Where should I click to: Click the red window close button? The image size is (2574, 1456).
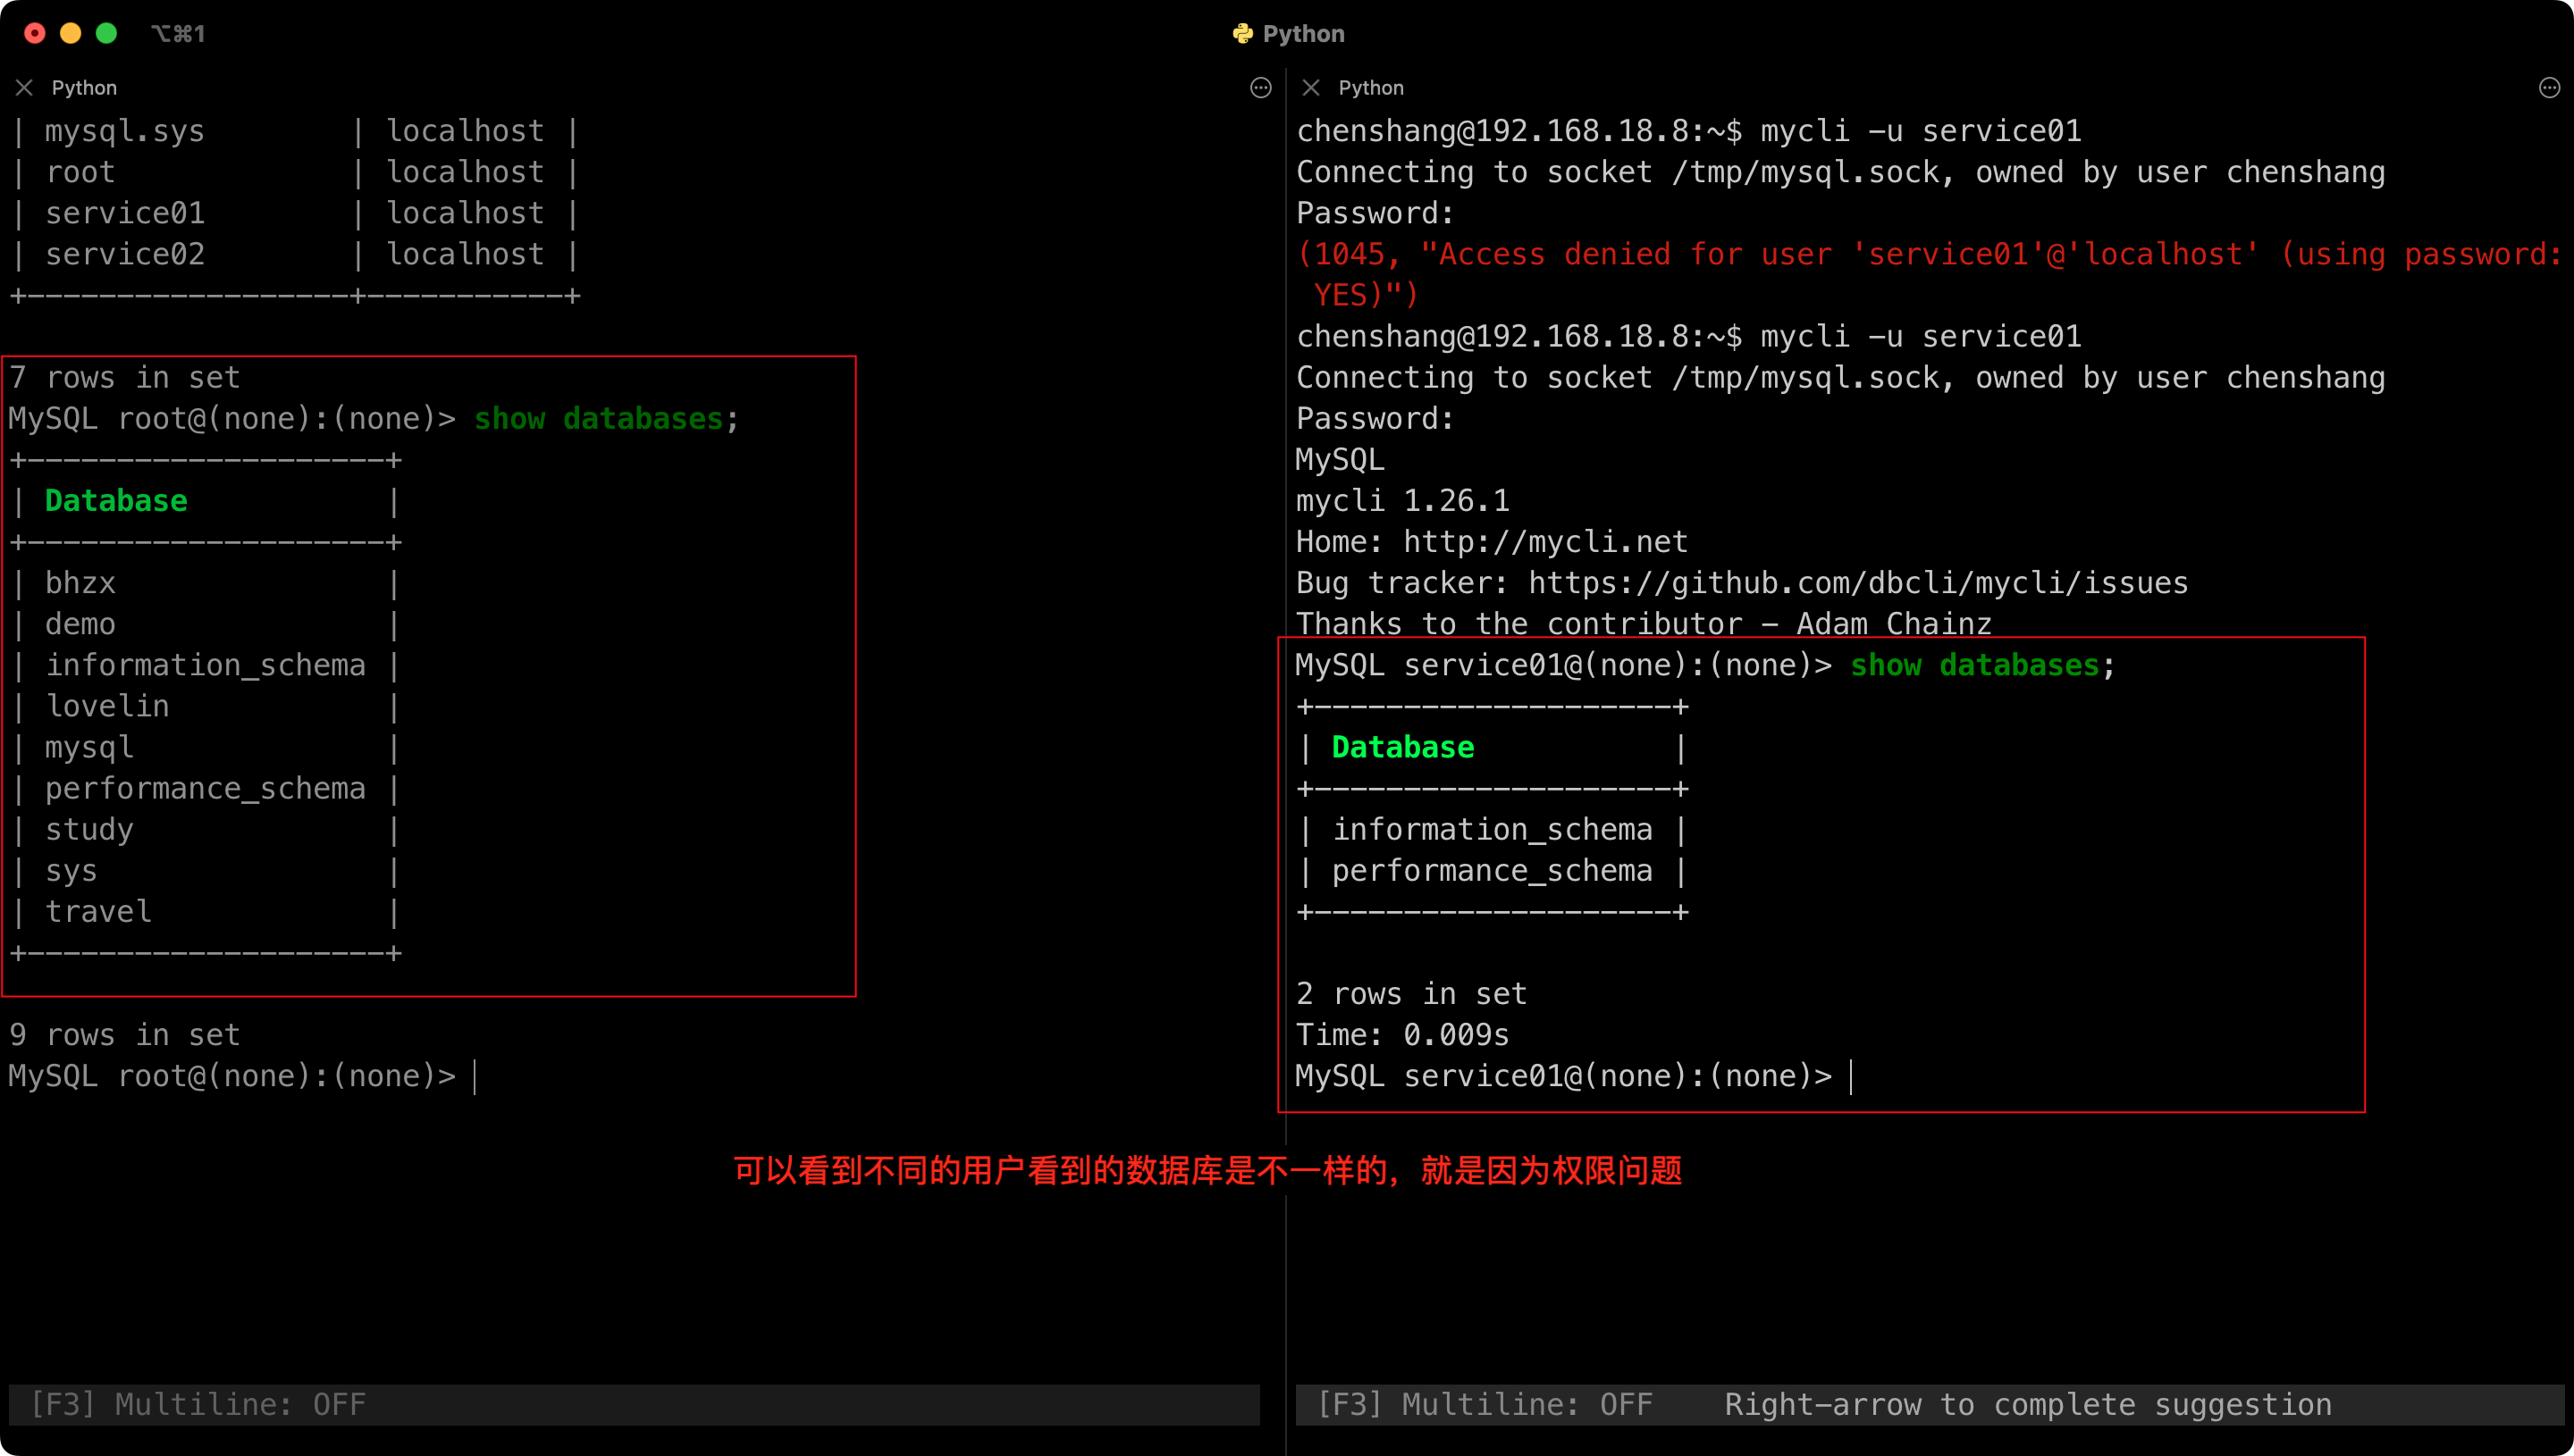pos(35,33)
